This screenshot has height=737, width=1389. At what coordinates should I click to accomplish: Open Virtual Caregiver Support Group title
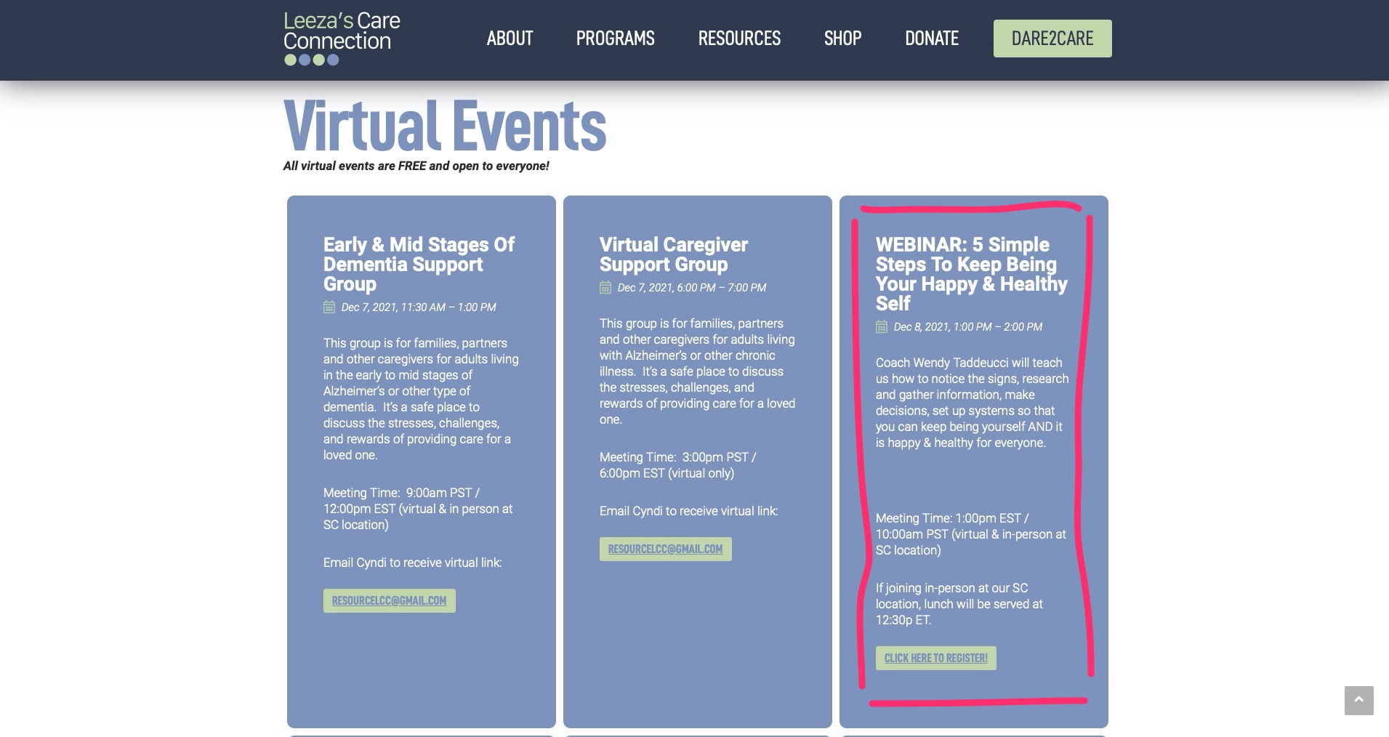[673, 254]
